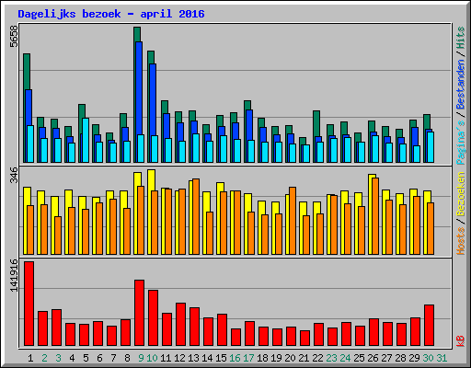Click day label '5' on the x-axis

86,358
